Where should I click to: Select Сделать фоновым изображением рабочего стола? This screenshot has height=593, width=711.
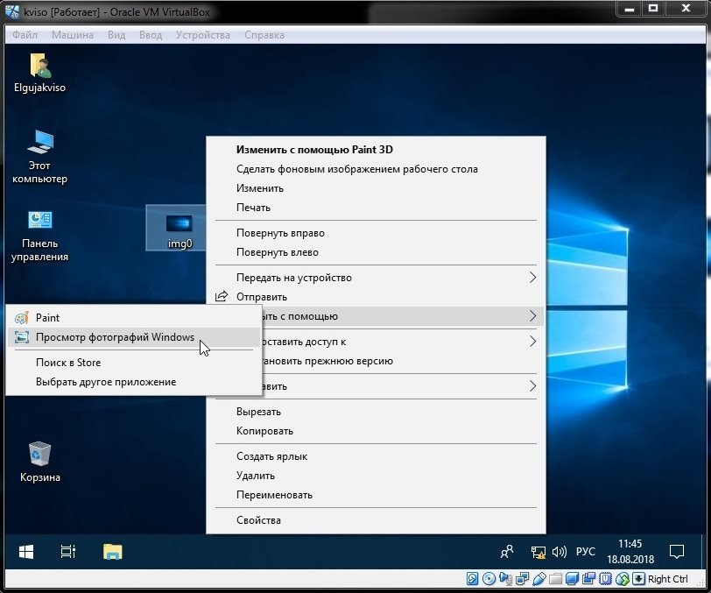pos(376,169)
